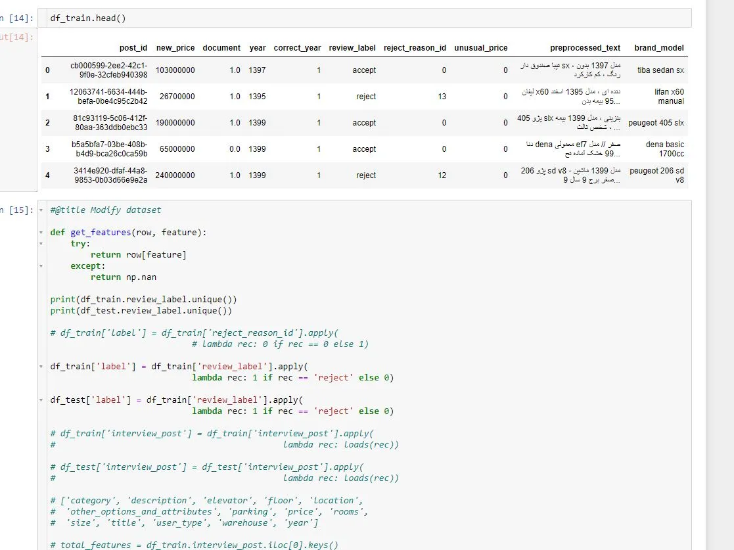Click the row index 3 cell
Viewport: 734px width, 550px height.
click(47, 149)
